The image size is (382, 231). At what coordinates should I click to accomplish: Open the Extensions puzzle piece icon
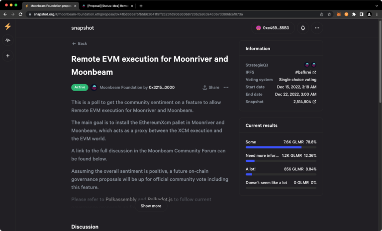point(354,14)
